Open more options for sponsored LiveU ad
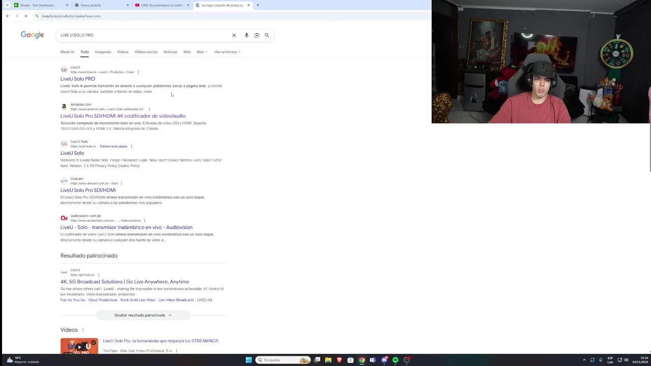This screenshot has width=651, height=366. [x=99, y=275]
